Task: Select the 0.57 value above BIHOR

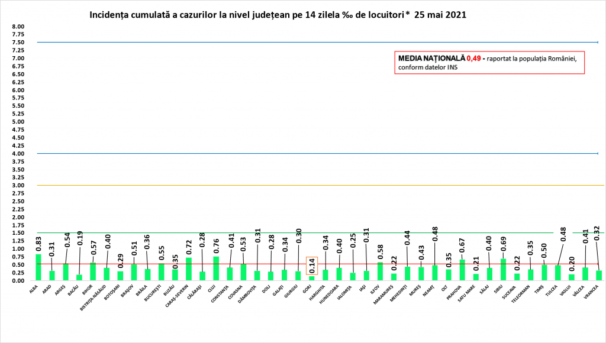Action: tap(94, 248)
